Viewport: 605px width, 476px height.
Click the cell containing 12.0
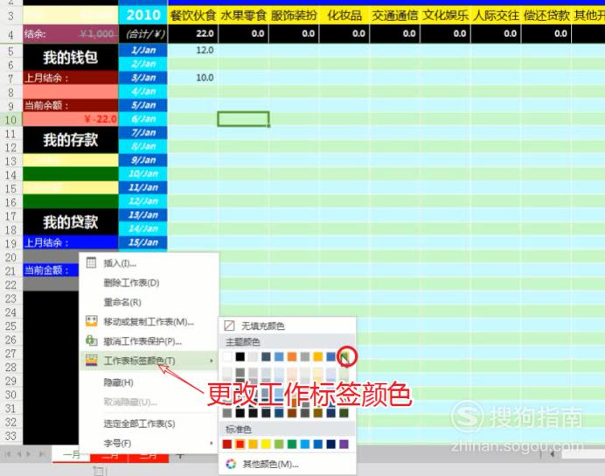tap(193, 50)
